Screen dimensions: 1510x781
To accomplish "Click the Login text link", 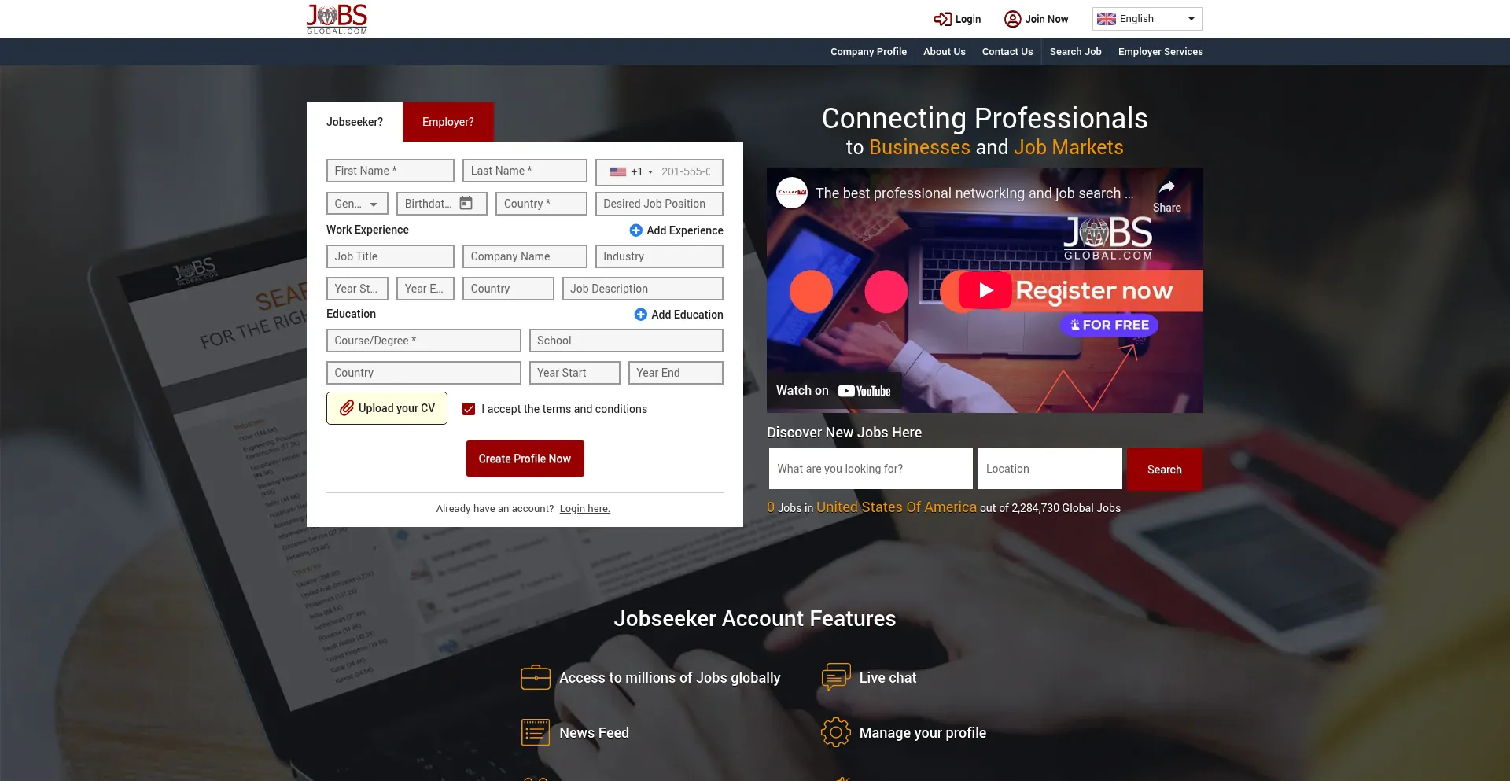I will pyautogui.click(x=968, y=19).
